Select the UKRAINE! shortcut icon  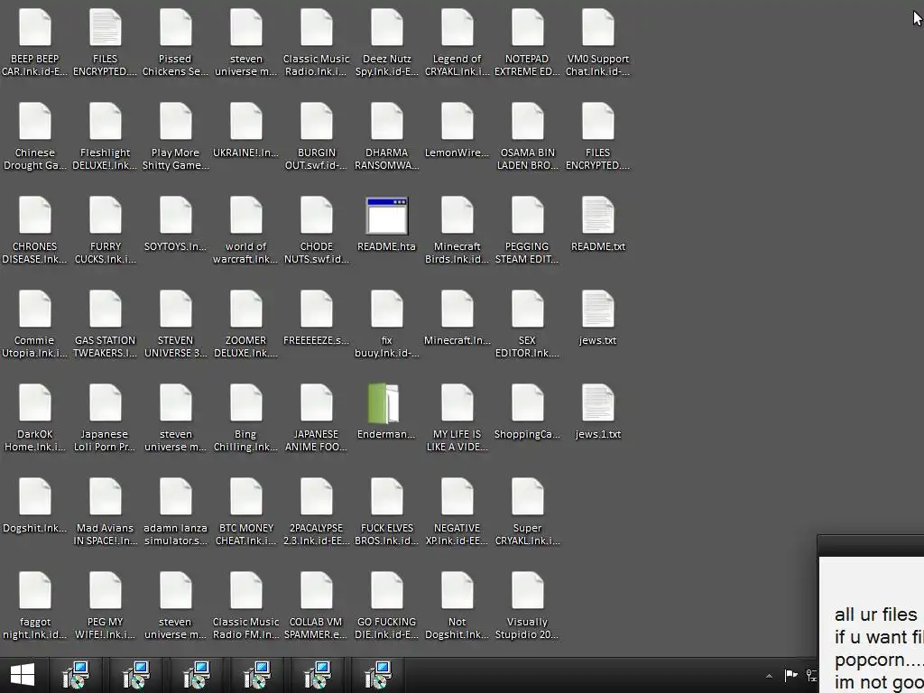(x=246, y=122)
